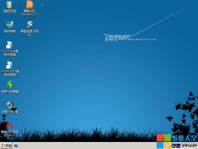198x149 pixels.
Task: Open the 我的电脑 monitor icon
Action: coord(9,24)
